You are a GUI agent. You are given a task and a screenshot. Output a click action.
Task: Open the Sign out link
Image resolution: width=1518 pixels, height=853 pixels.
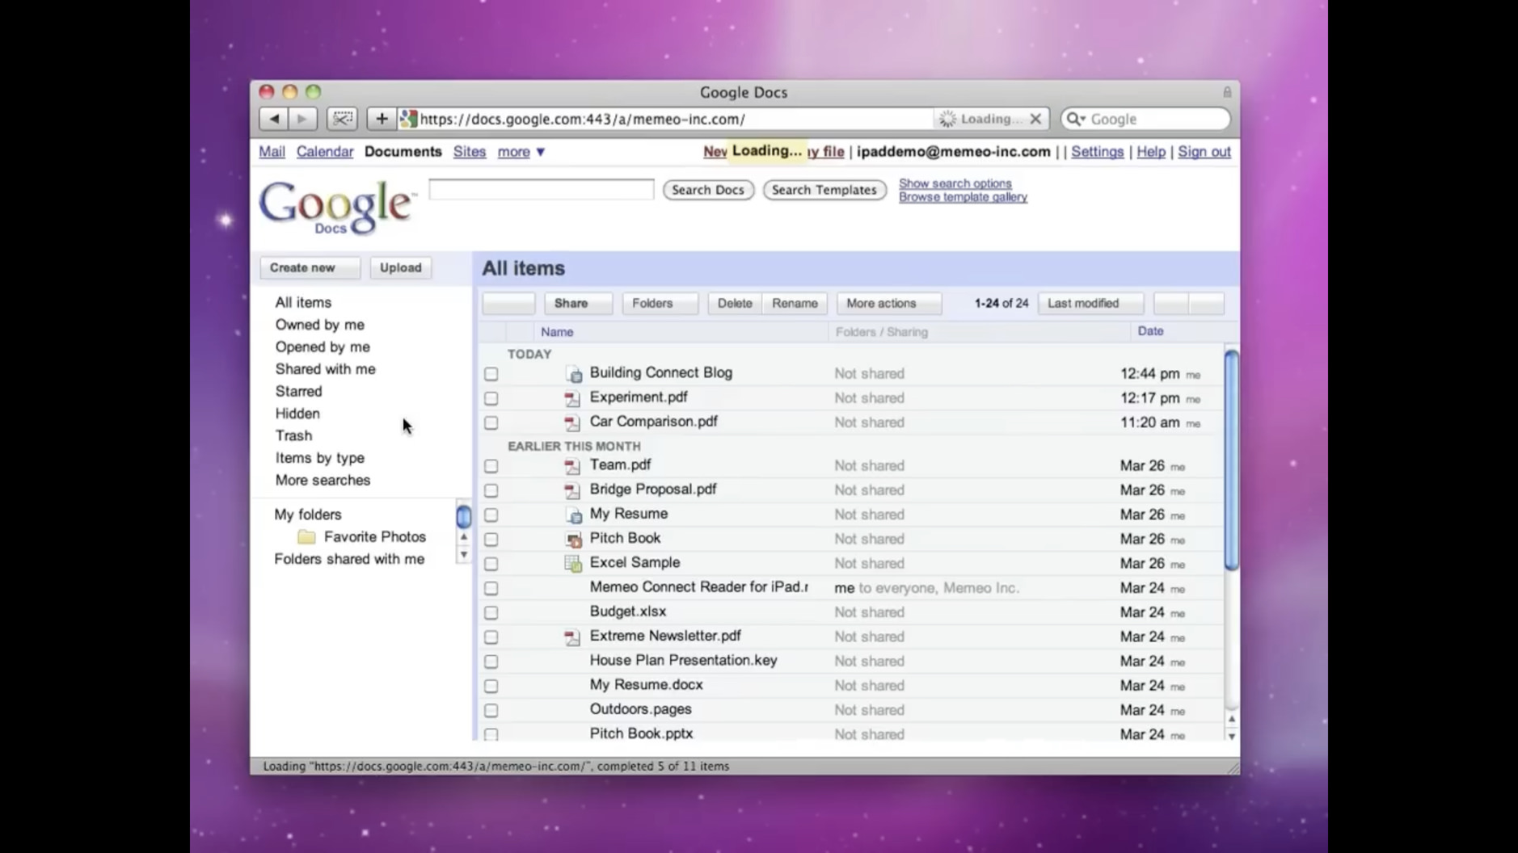(1204, 152)
